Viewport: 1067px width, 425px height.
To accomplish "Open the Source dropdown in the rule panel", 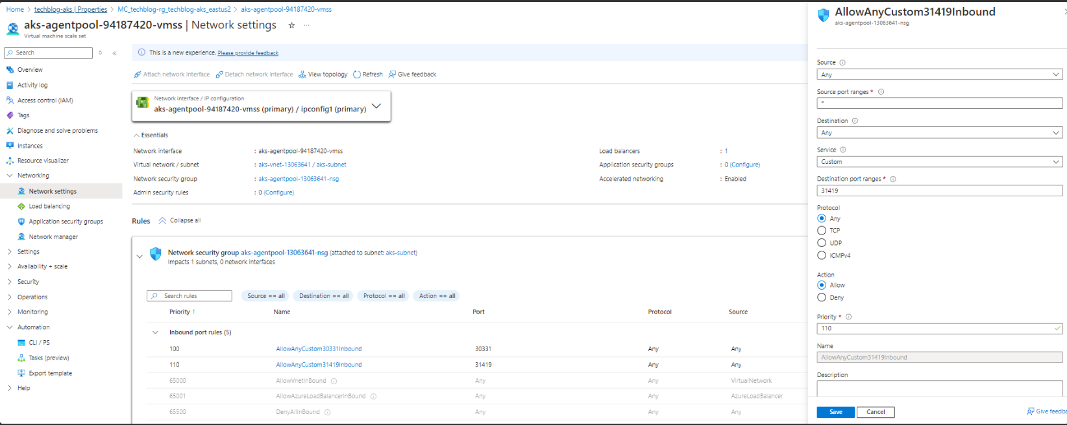I will [939, 75].
